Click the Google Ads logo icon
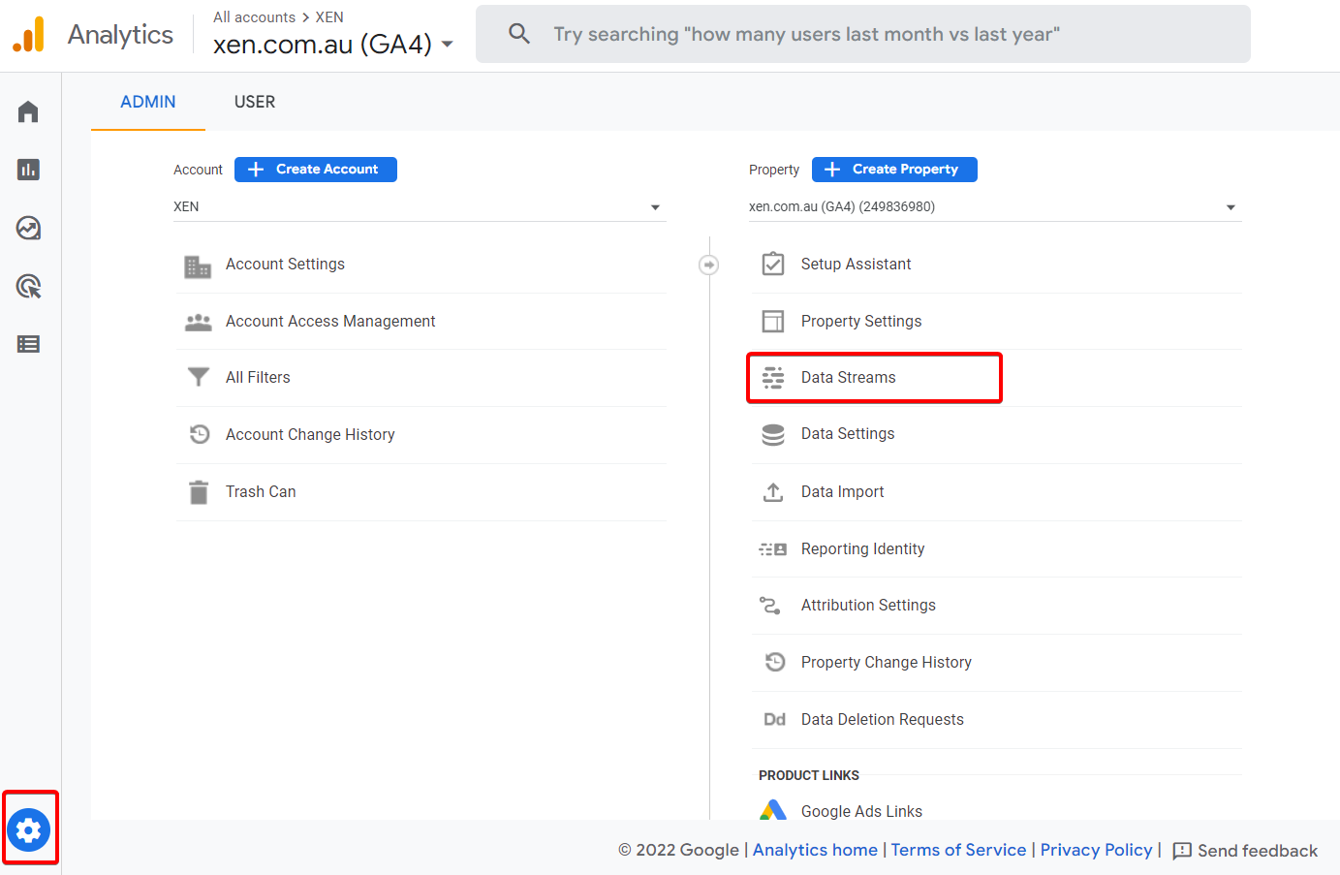 (773, 810)
